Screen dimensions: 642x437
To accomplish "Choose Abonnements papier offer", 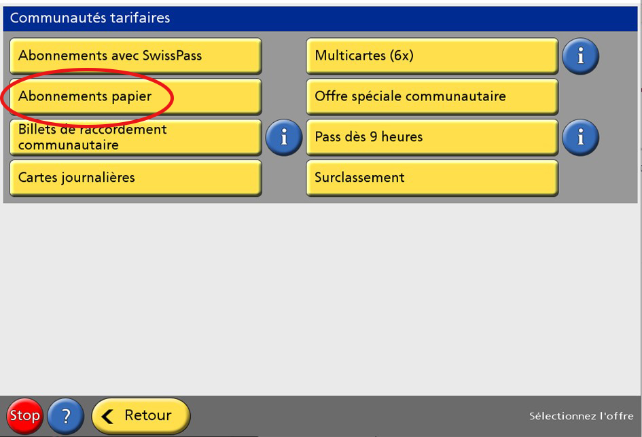I will [x=135, y=97].
